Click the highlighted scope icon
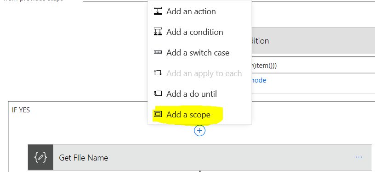Image resolution: width=375 pixels, height=172 pixels. pos(158,114)
